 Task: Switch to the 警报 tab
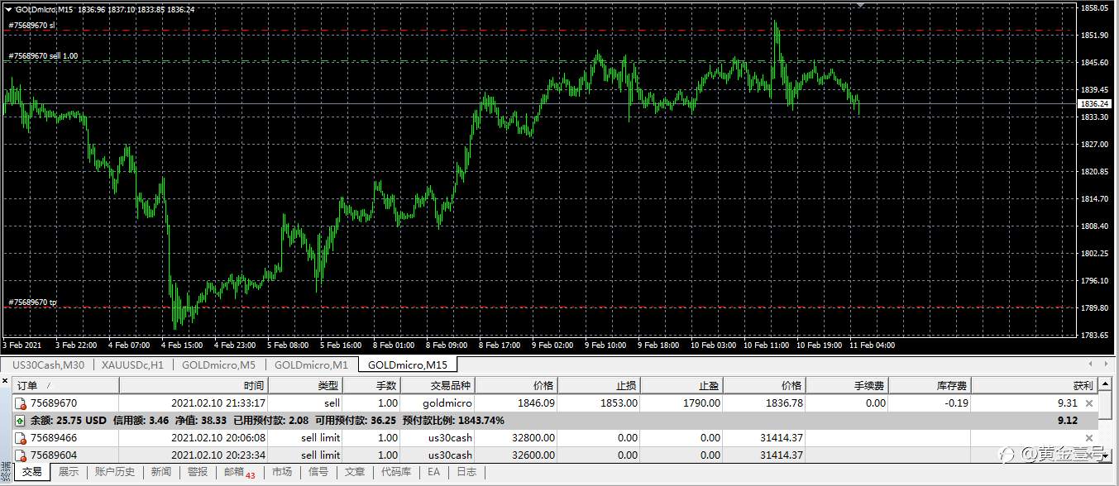198,472
